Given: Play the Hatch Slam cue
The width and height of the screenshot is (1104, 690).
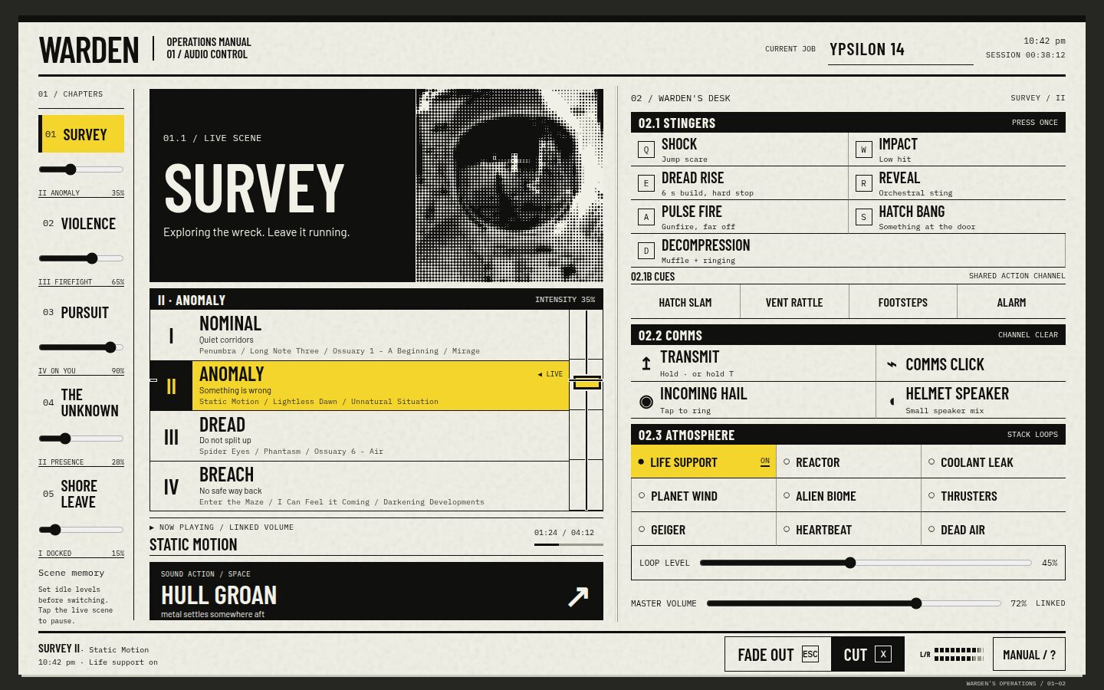Looking at the screenshot, I should (x=685, y=302).
